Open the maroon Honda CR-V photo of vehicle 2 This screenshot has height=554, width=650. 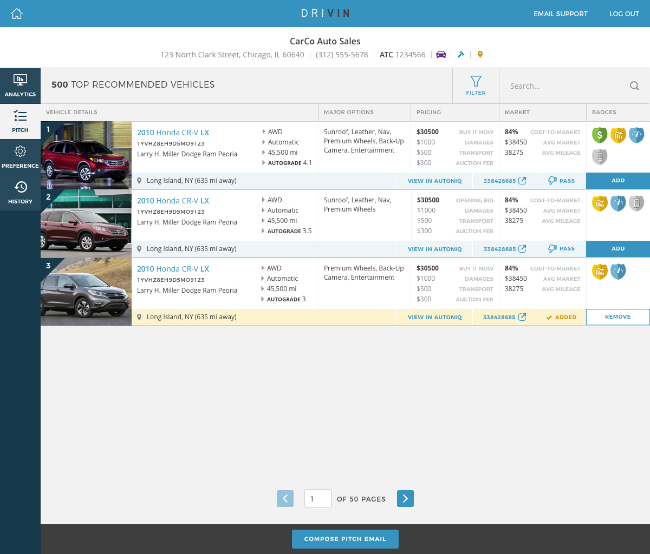point(86,223)
